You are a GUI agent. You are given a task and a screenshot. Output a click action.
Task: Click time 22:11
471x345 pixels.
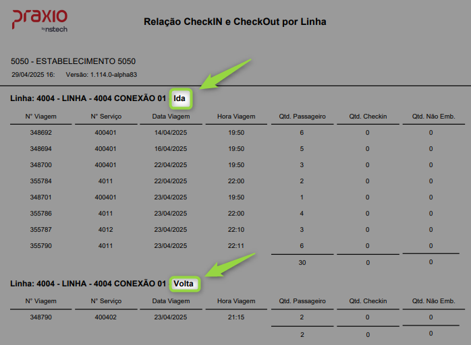click(x=236, y=246)
